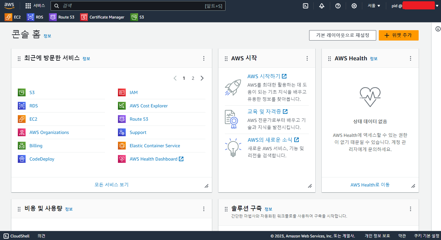Open the 서울 region dropdown
The height and width of the screenshot is (240, 441).
(374, 6)
